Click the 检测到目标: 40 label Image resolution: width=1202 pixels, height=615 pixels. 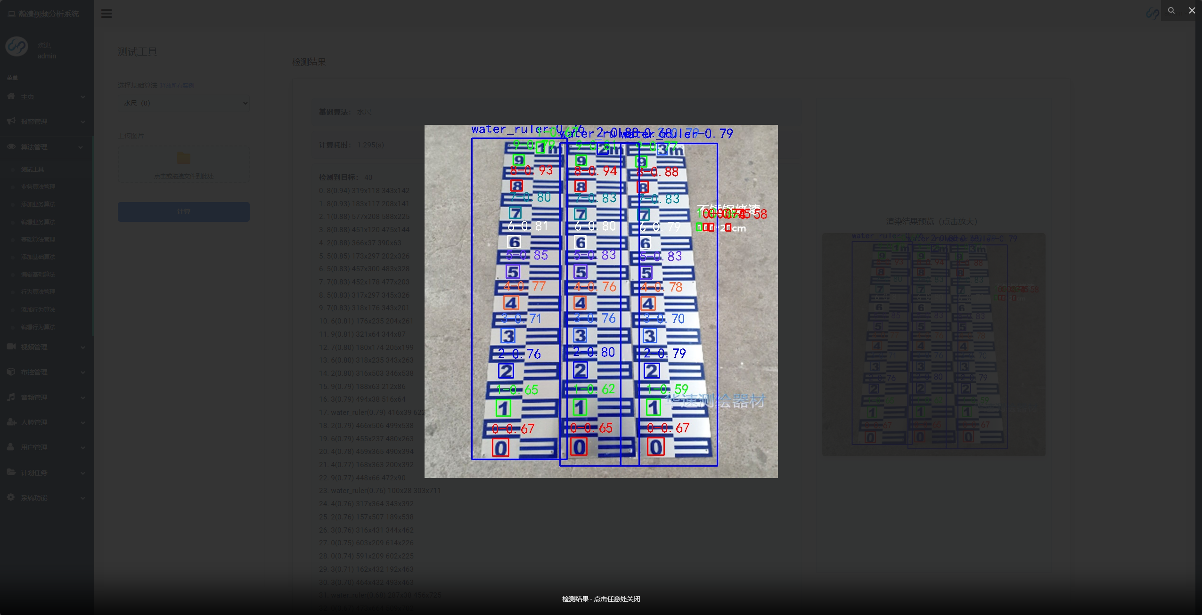click(345, 178)
